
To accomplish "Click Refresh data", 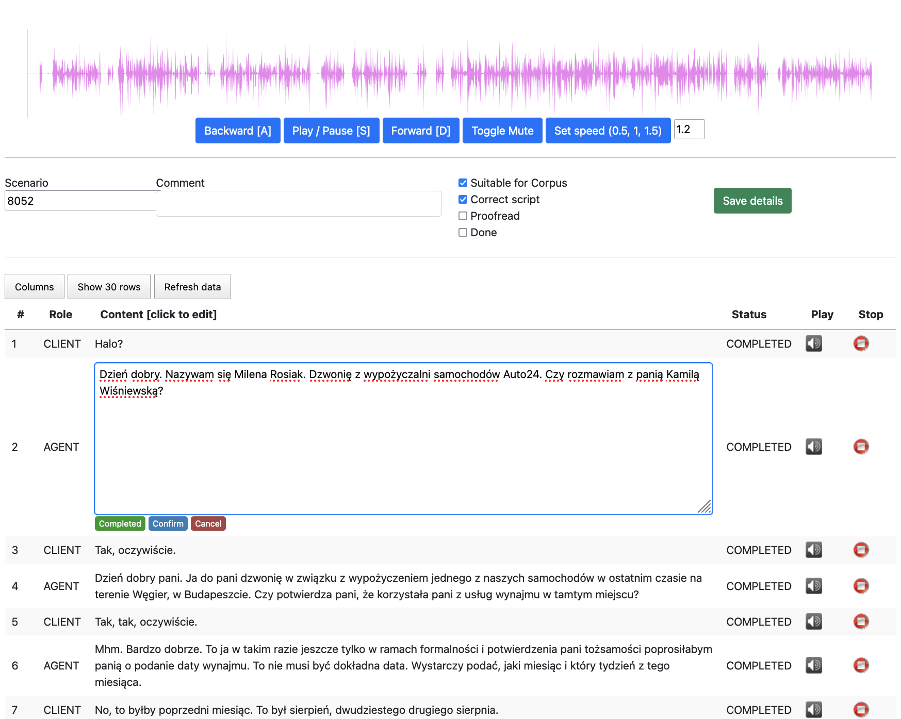I will click(192, 286).
